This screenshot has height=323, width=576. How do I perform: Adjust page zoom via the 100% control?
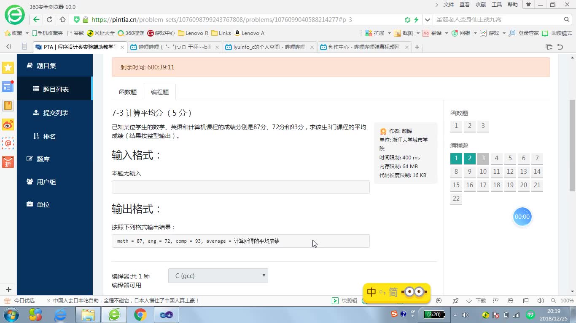point(565,301)
